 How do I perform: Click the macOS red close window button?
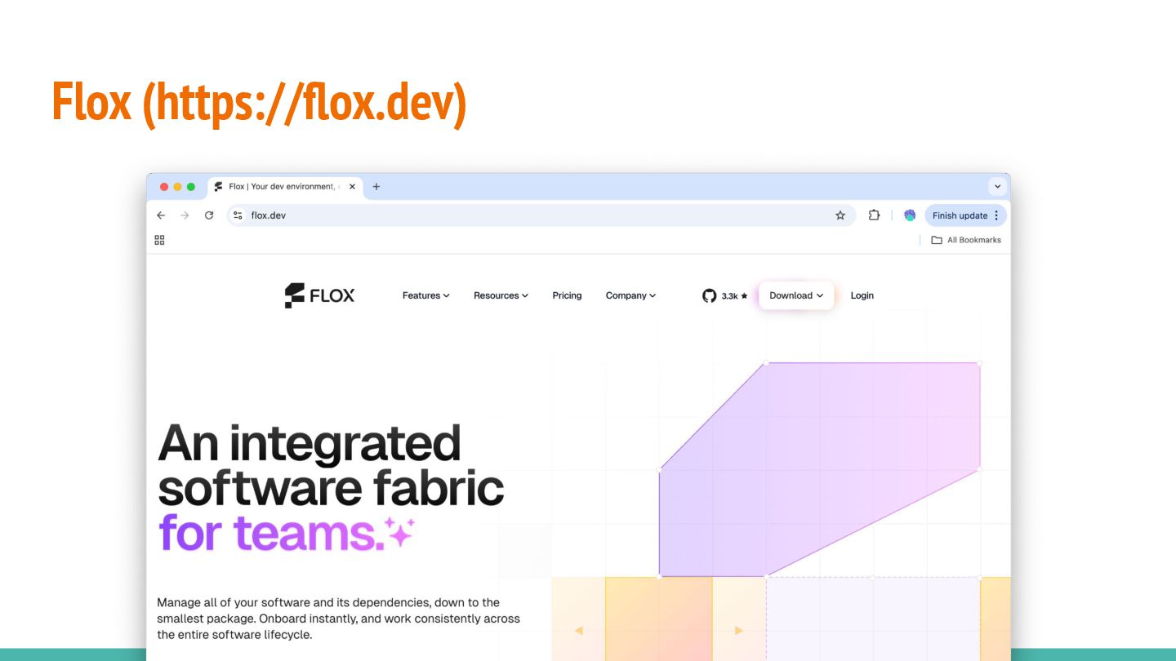[x=164, y=187]
